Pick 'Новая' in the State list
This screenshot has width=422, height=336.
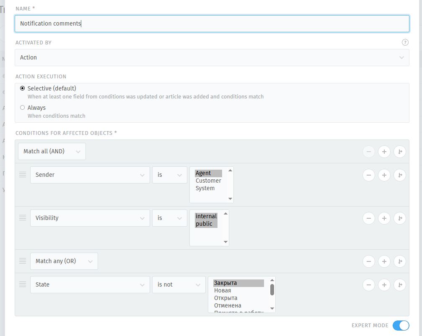point(223,290)
